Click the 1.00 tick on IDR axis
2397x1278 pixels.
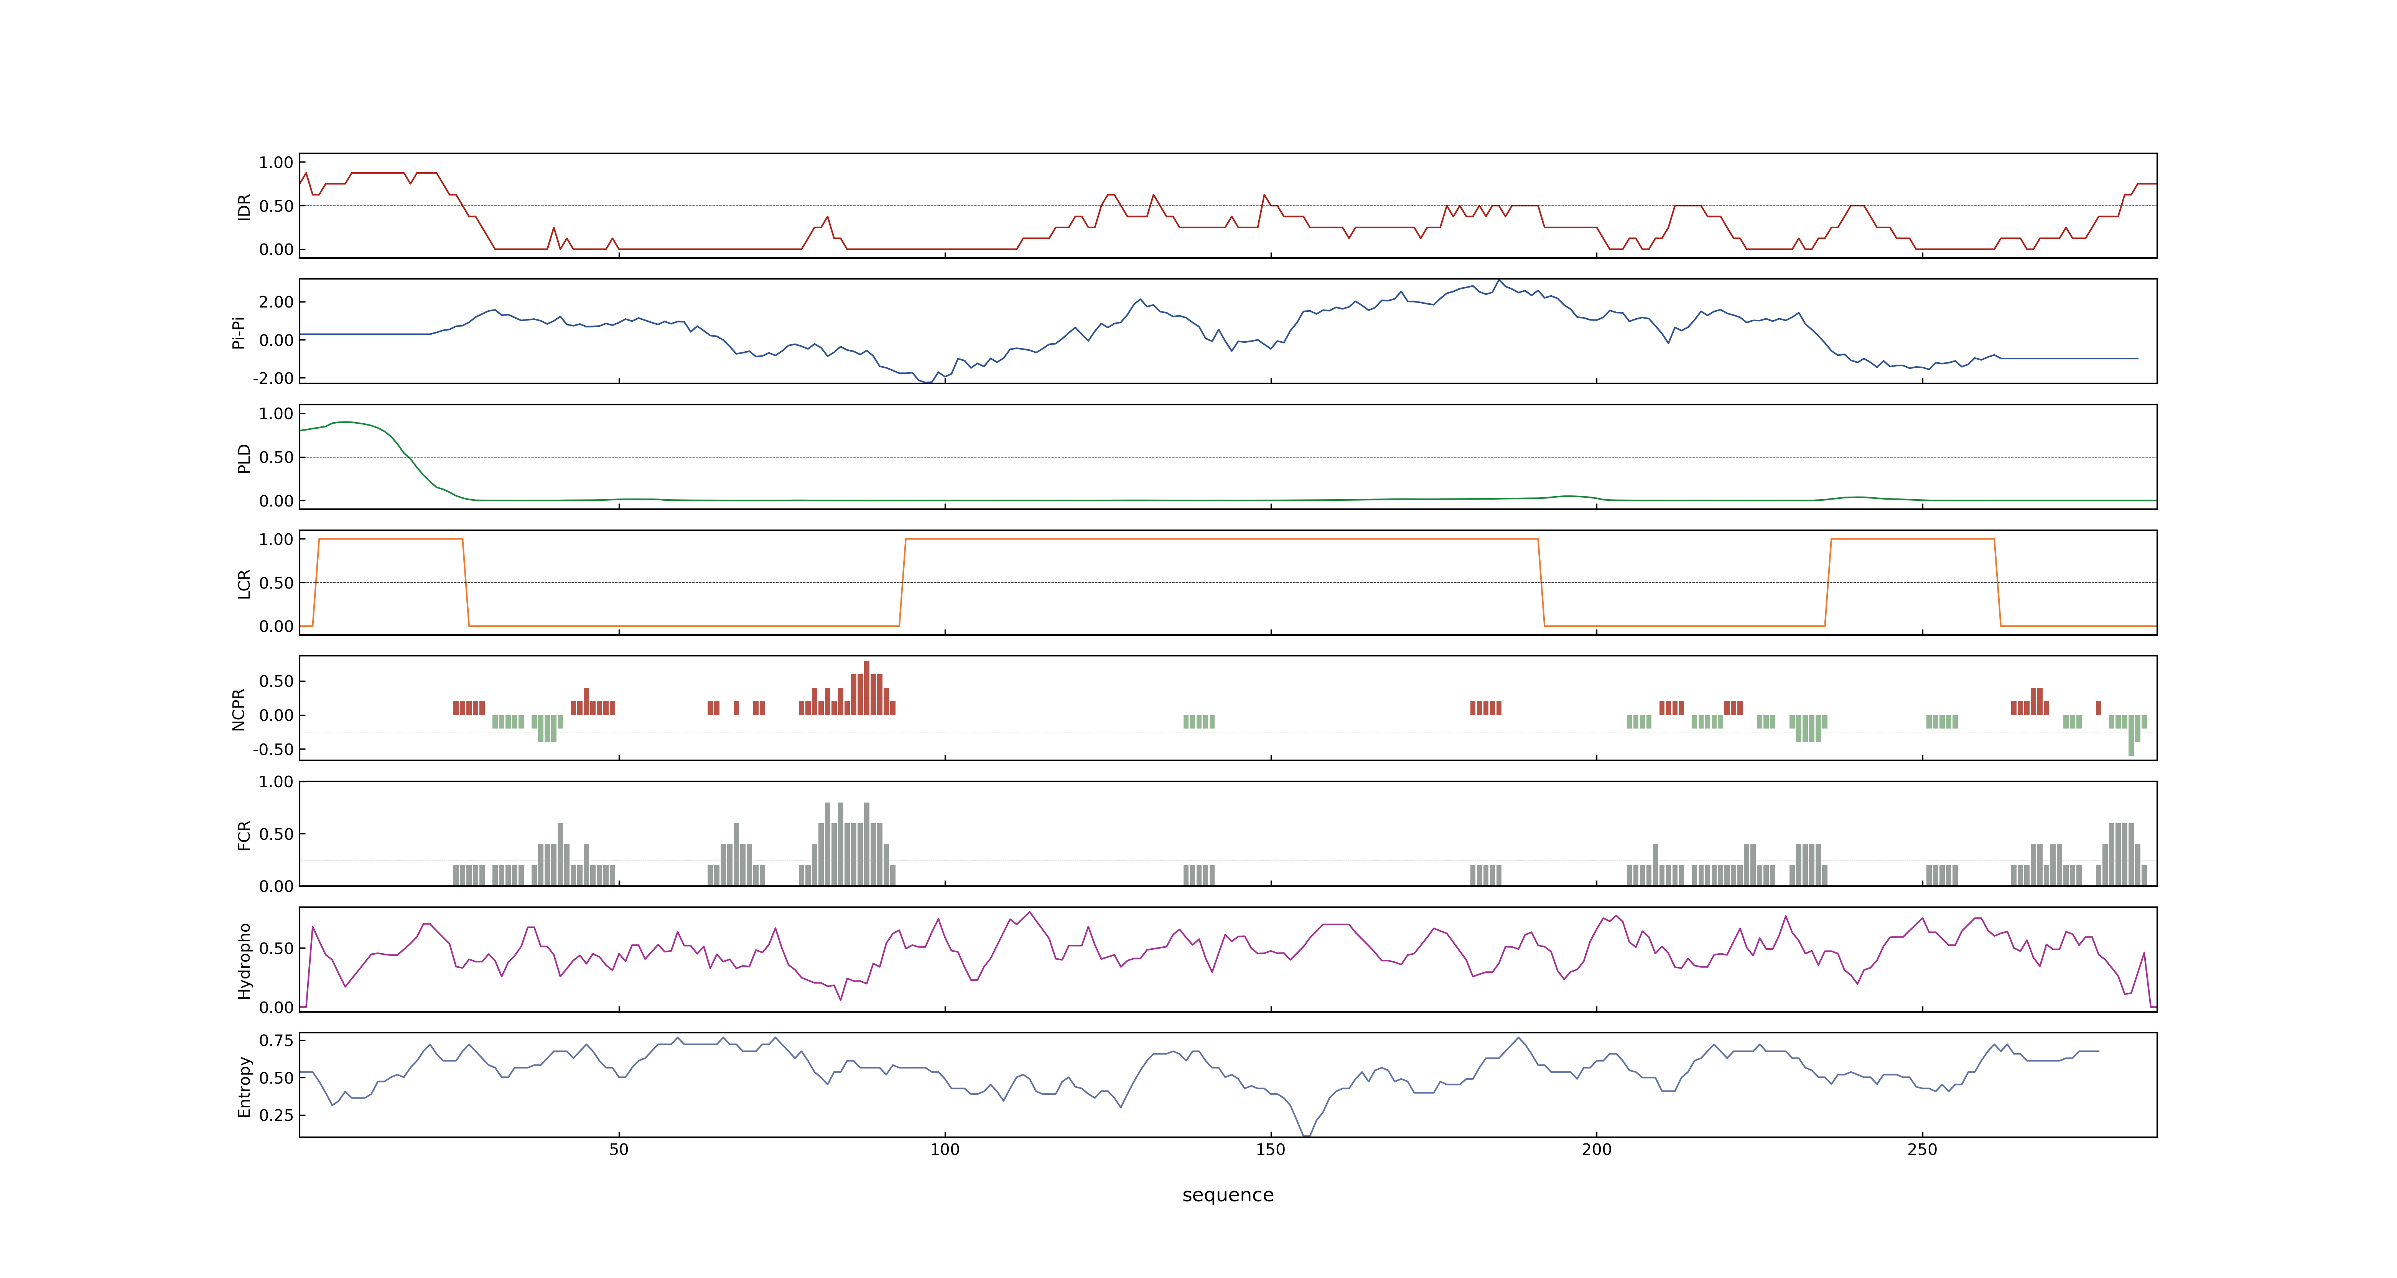(277, 163)
